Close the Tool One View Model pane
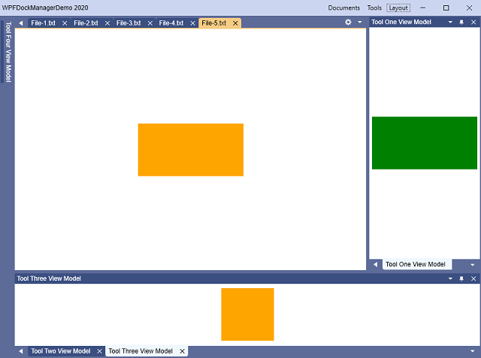The width and height of the screenshot is (481, 358). point(473,22)
